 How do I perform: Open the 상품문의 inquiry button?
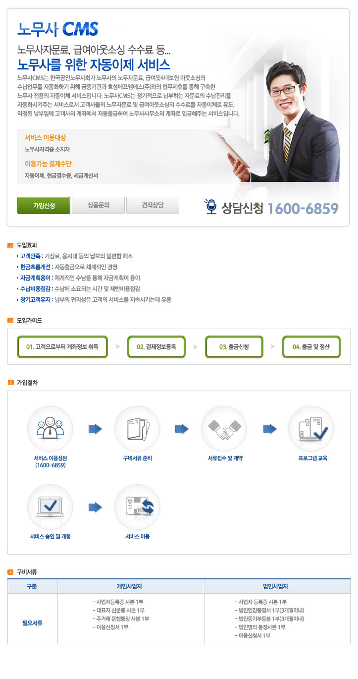point(98,205)
